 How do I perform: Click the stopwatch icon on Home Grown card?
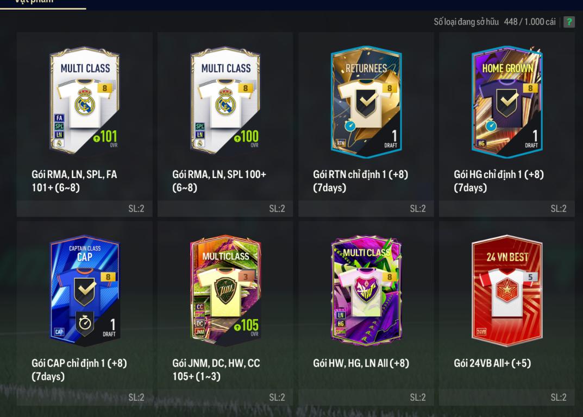(491, 125)
